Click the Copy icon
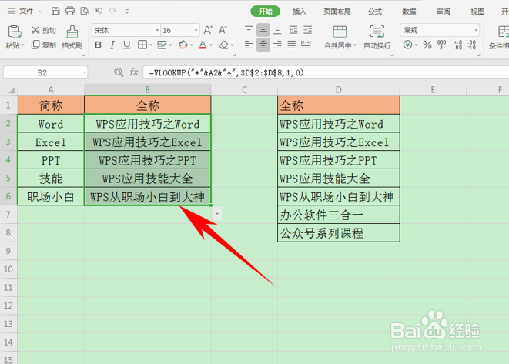 pos(35,45)
